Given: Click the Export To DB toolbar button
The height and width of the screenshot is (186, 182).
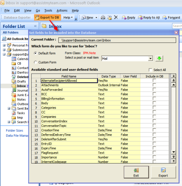Looking at the screenshot, I should point(48,17).
